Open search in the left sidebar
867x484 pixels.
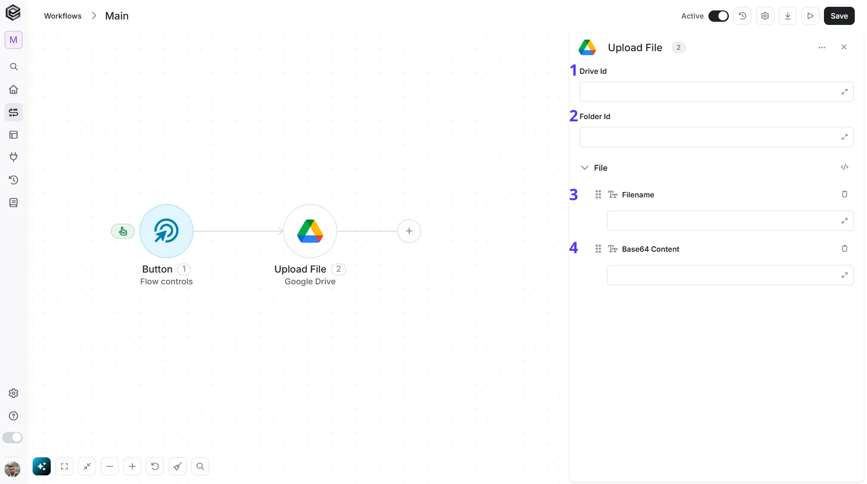pos(14,67)
